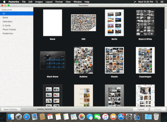Viewport: 167px width, 122px height.
Task: Launch Launchpad rocket icon in dock
Action: point(19,117)
